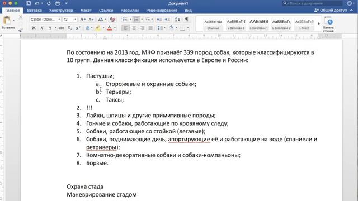Viewport: 358px width, 201px height.
Task: Clear formatting with the eraser A icon
Action: point(112,20)
